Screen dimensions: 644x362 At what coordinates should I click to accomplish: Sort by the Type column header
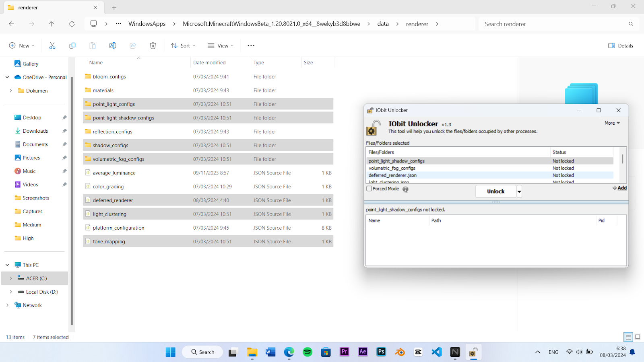tap(259, 63)
